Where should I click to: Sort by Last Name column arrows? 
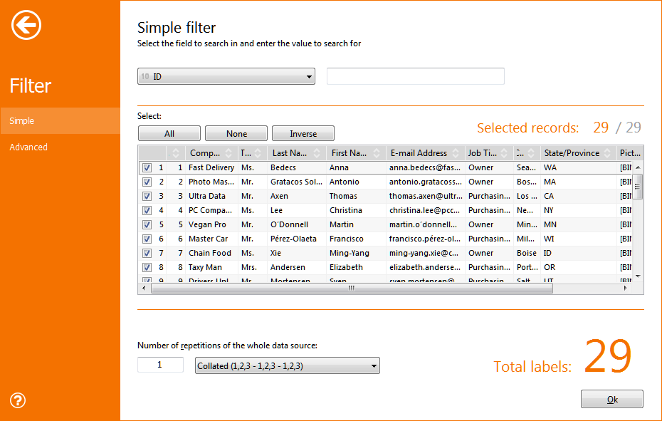[319, 153]
